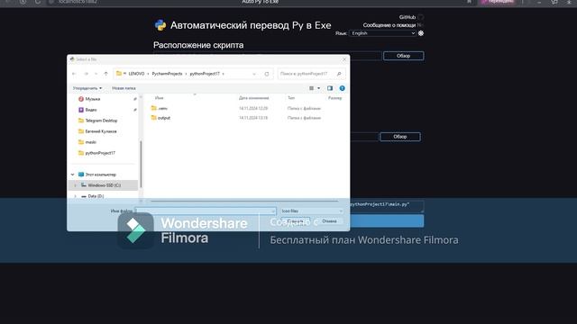577x324 pixels.
Task: Click pythonProject17 breadcrumb segment
Action: point(205,74)
